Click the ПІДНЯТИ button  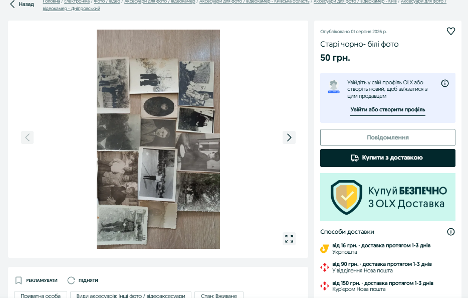pos(83,280)
